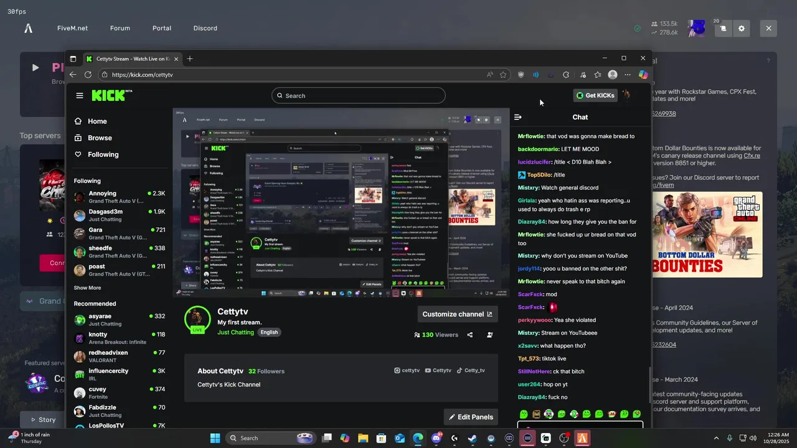Click English language tag
The height and width of the screenshot is (448, 797).
coord(269,332)
